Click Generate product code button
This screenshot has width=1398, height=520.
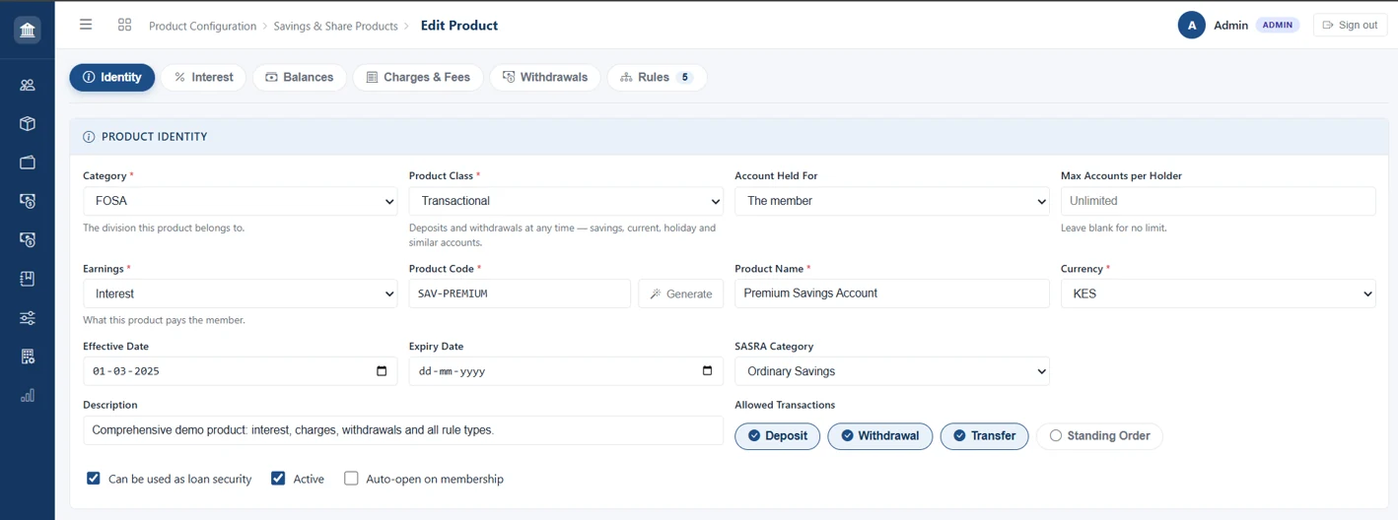pyautogui.click(x=681, y=293)
